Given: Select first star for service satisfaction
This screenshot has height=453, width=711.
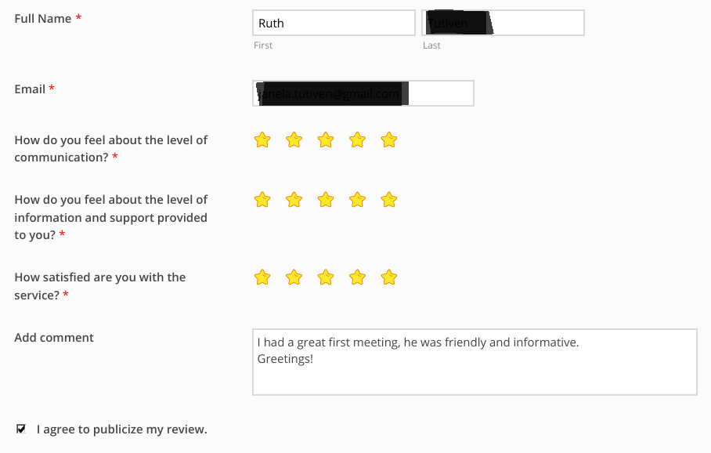Looking at the screenshot, I should (x=262, y=277).
